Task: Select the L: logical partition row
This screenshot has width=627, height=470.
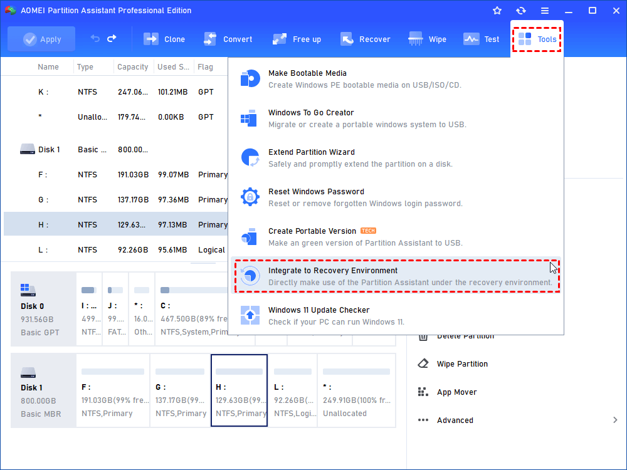Action: tap(116, 250)
